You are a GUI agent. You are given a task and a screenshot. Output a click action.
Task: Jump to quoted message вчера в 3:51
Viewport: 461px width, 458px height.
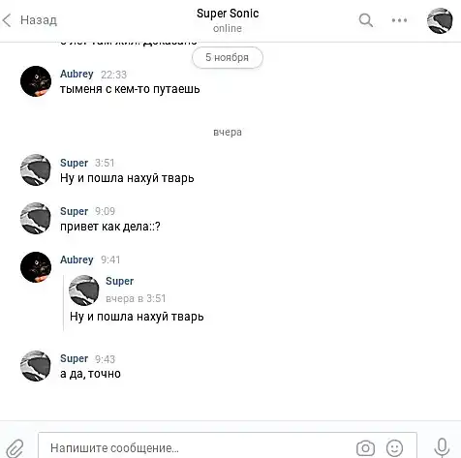(x=136, y=298)
